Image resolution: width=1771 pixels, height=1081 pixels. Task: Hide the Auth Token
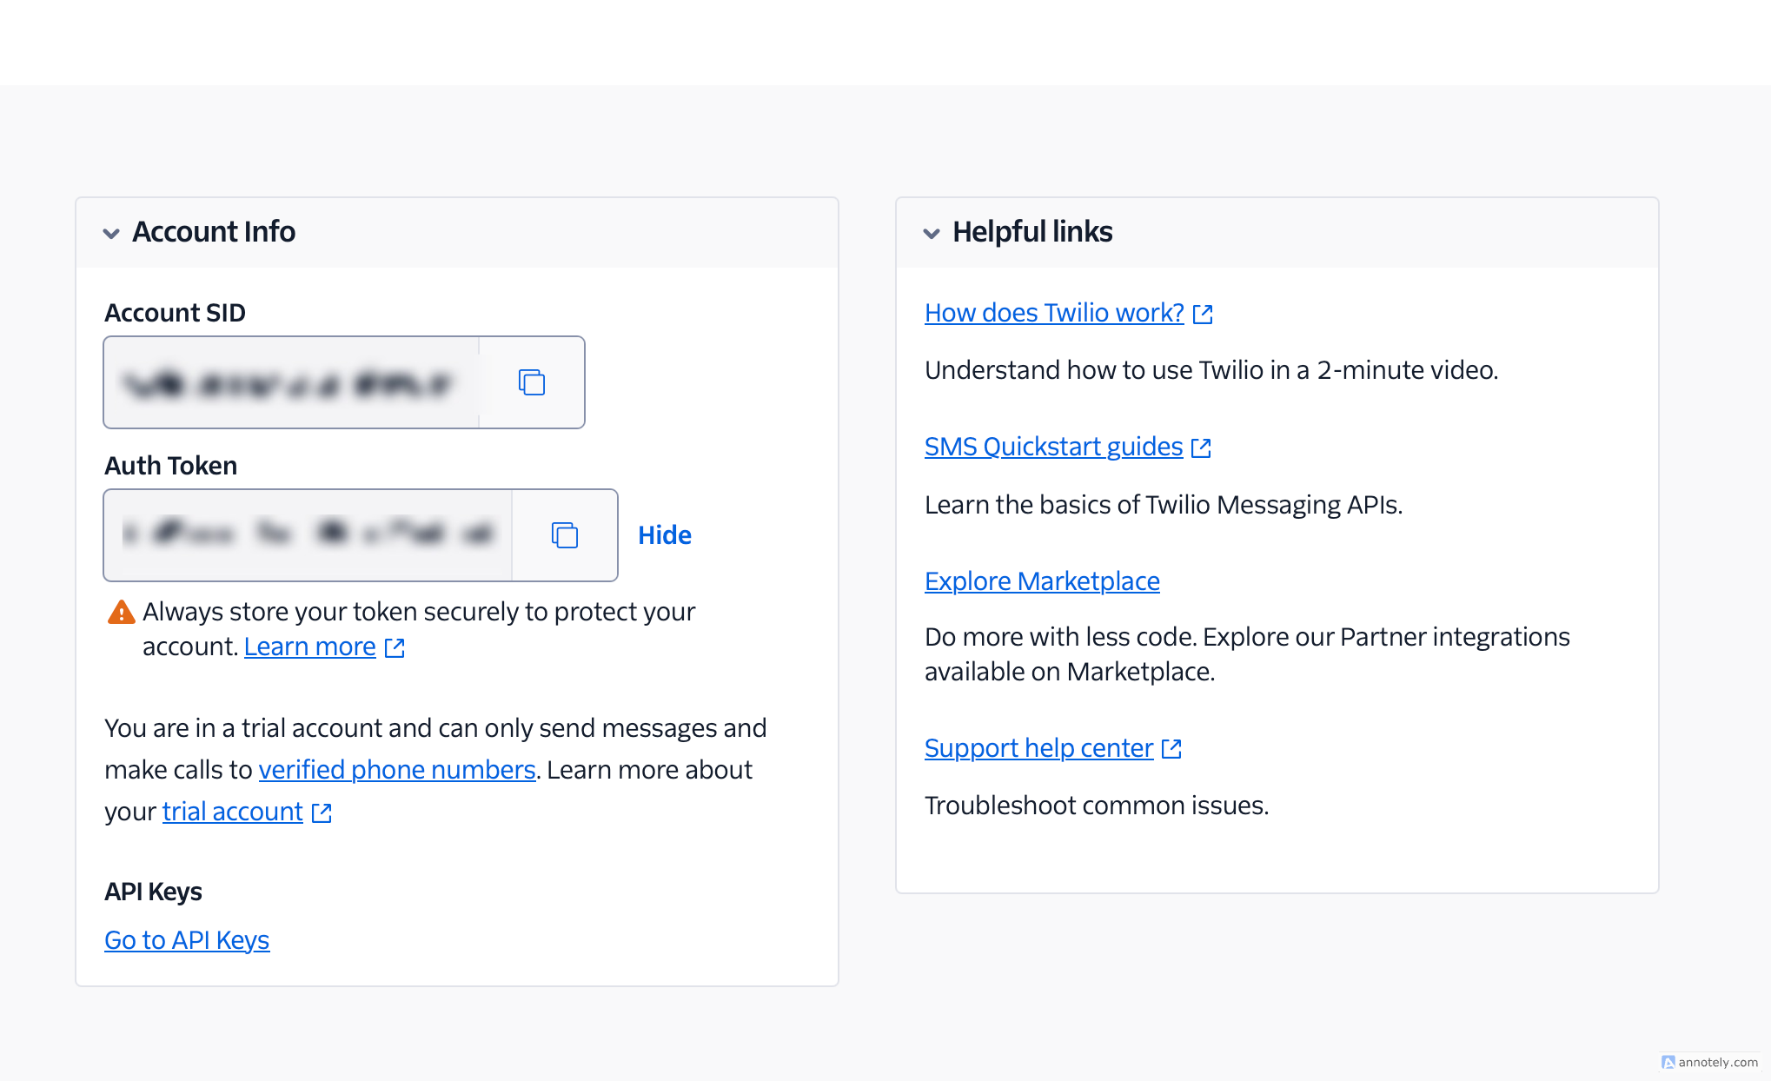click(664, 535)
